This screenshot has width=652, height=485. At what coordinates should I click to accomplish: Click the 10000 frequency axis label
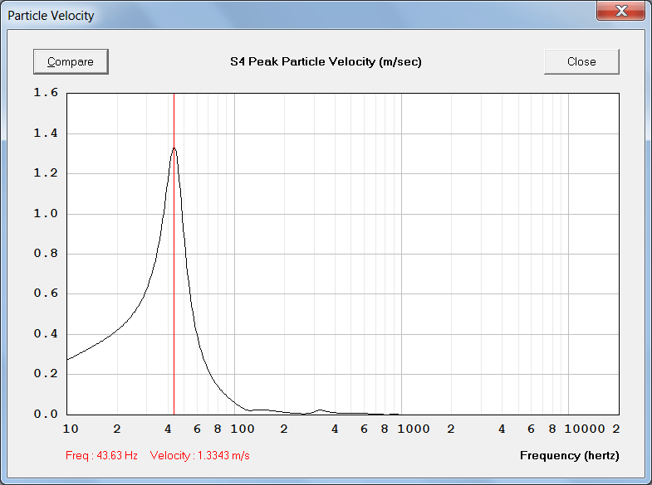click(585, 429)
